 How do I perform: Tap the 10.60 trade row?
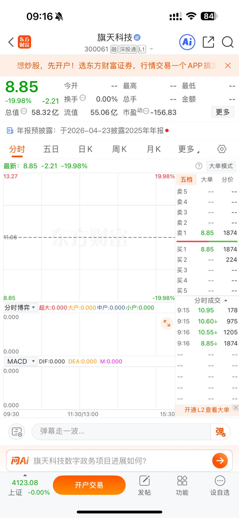[x=207, y=321]
